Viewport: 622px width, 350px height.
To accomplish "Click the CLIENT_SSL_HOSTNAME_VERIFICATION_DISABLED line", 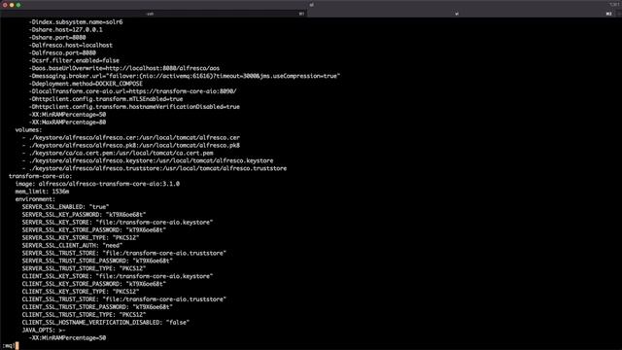I will pos(106,322).
